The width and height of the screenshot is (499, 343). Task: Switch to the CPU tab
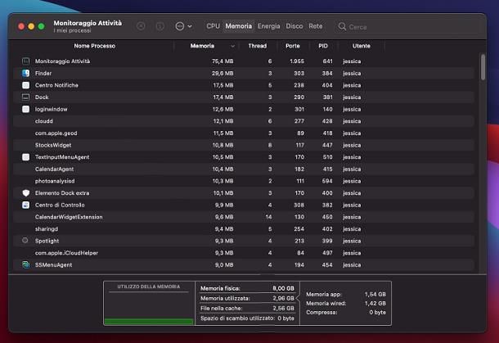pos(213,26)
